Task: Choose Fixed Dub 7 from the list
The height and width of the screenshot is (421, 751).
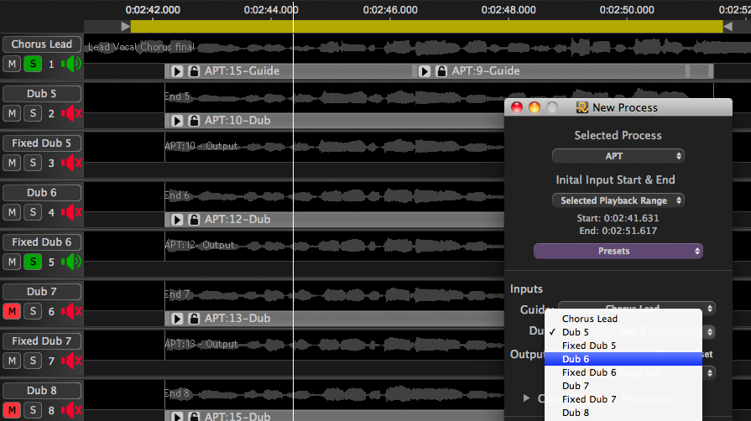Action: coord(623,399)
